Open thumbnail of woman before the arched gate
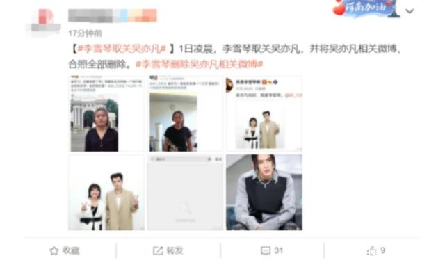The width and height of the screenshot is (445, 265). [x=106, y=113]
